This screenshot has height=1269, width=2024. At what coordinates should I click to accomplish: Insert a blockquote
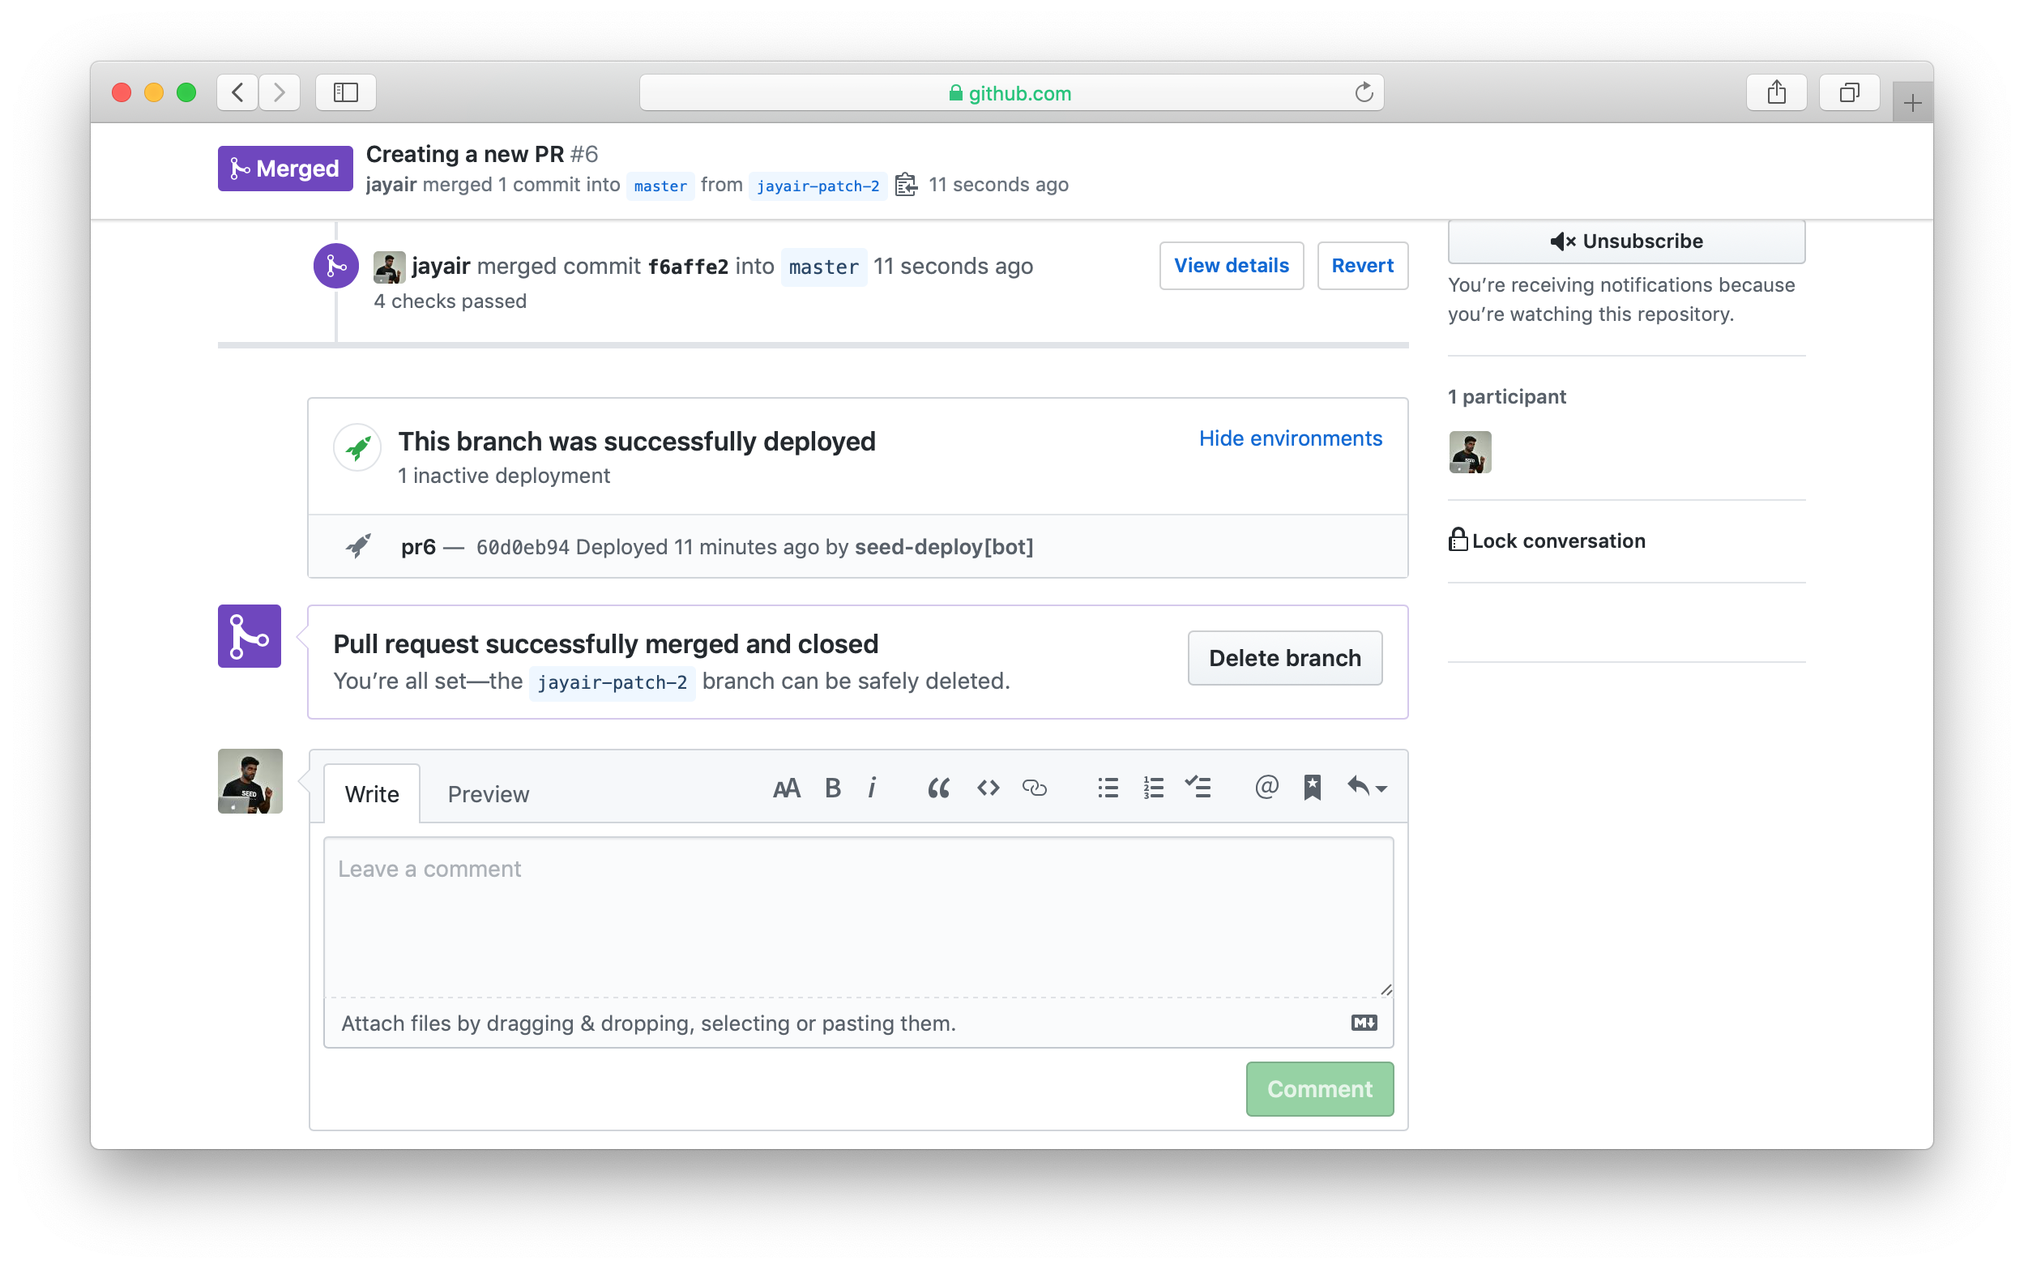pos(939,788)
